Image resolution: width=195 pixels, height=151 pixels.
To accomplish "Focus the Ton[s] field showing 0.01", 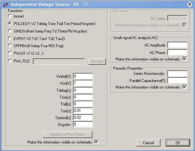I will [83, 111].
